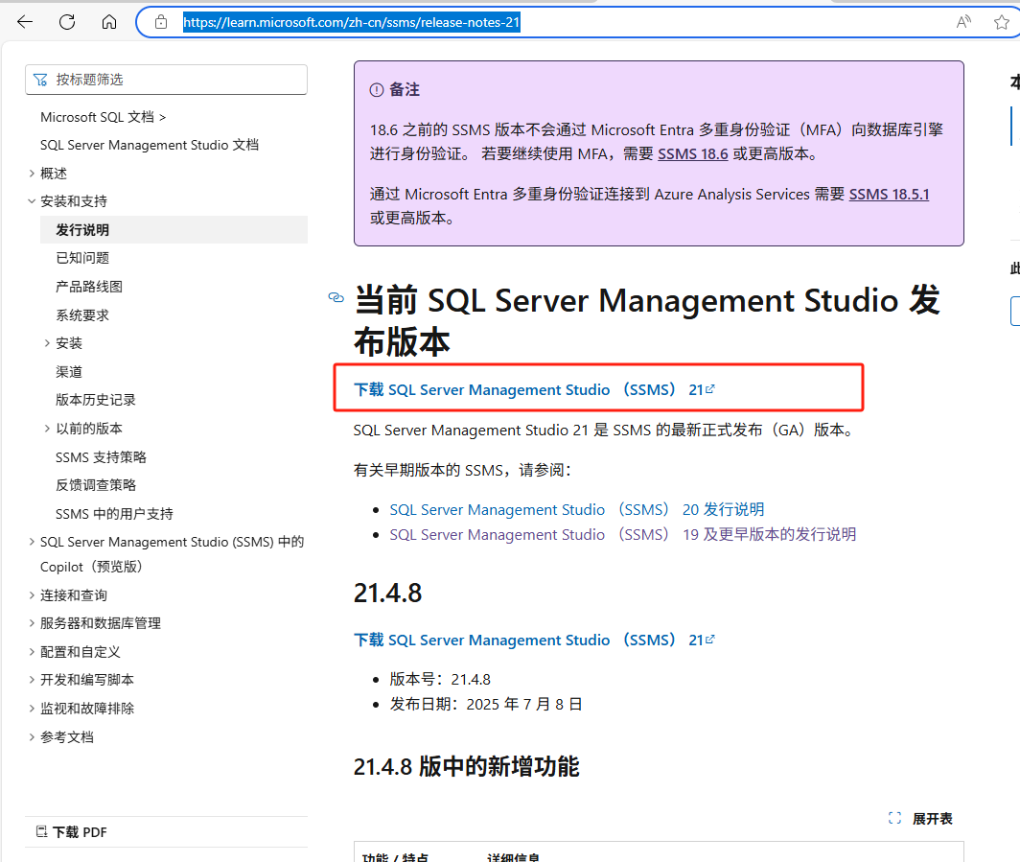Collapse the 安装和支持 tree node
This screenshot has height=862, width=1020.
(32, 201)
